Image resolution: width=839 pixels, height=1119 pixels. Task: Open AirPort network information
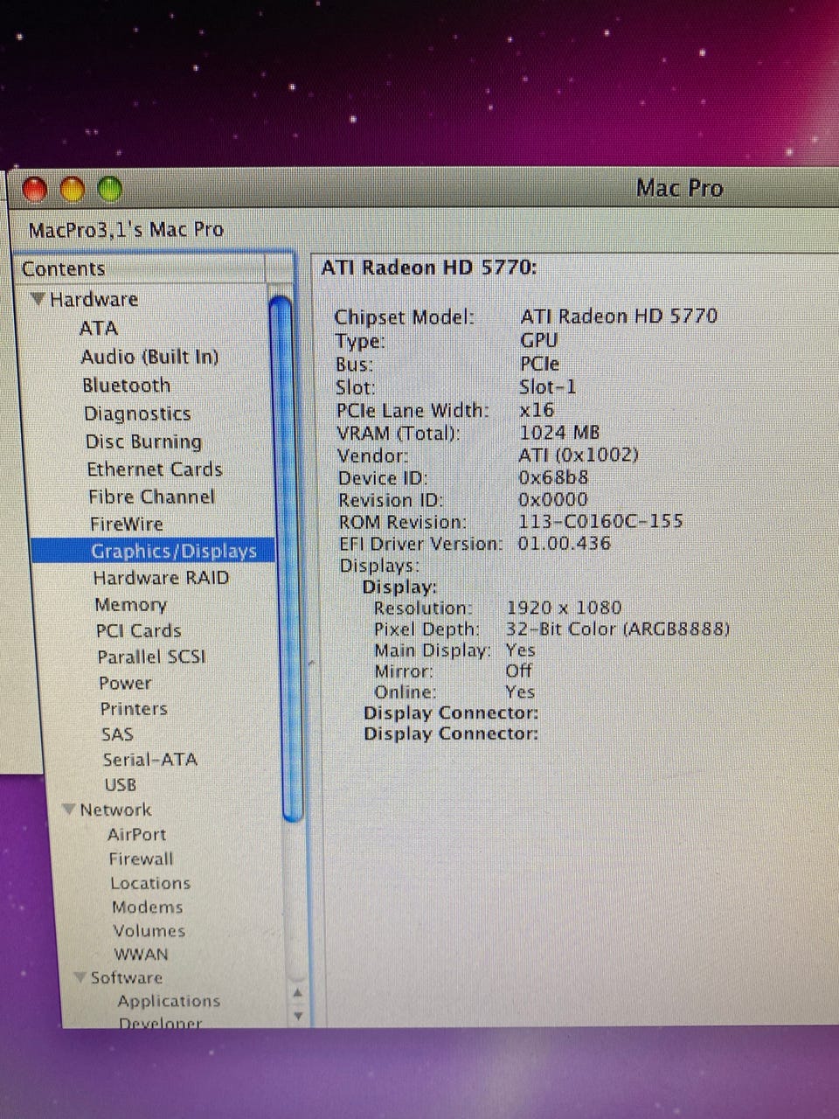tap(136, 835)
